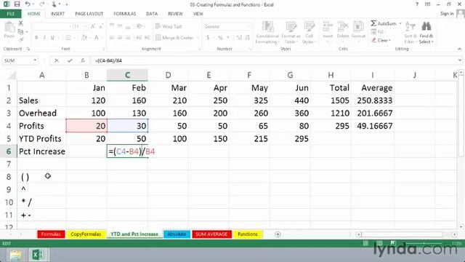This screenshot has height=262, width=465.
Task: Open Excel Help question mark
Action: point(417,4)
